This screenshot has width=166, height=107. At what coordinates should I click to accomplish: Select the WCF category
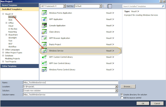tap(10, 44)
